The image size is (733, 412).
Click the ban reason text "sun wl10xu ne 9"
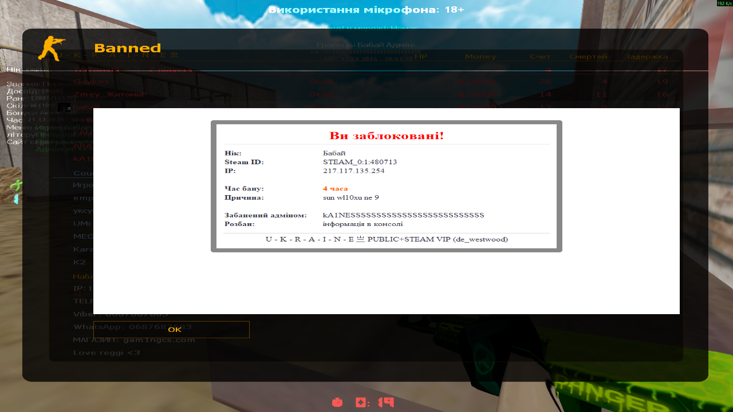pyautogui.click(x=350, y=197)
